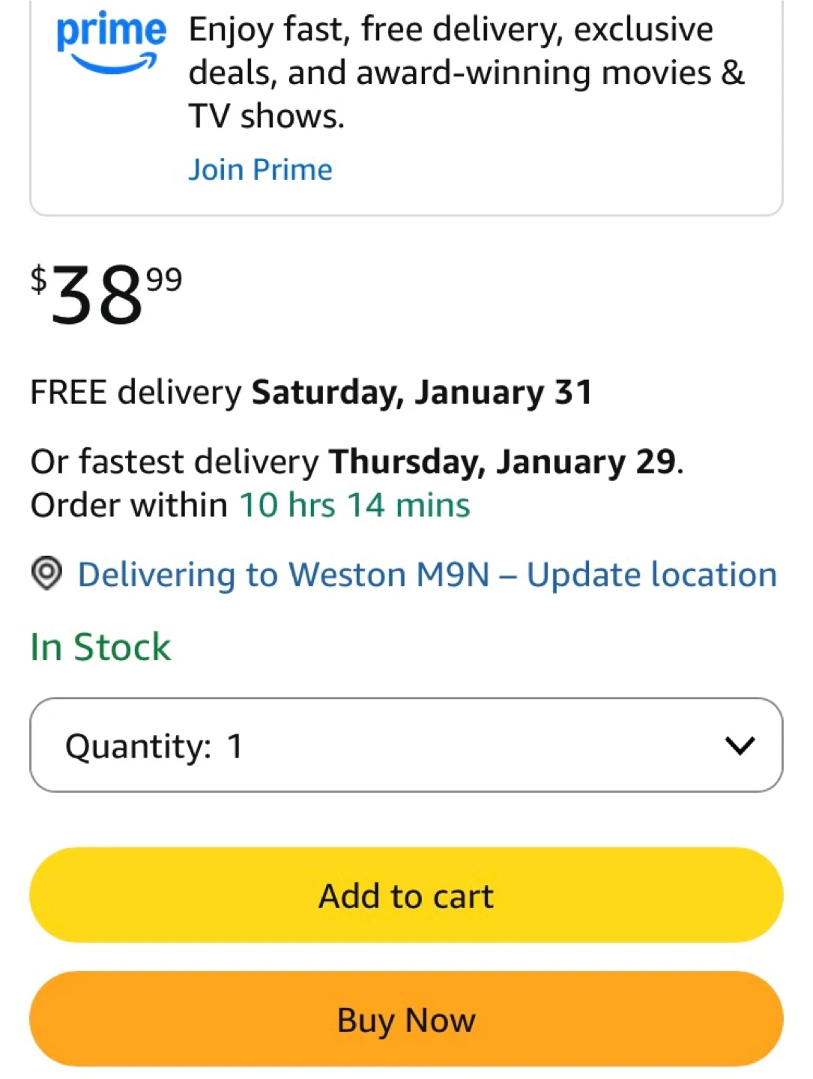Tap the "Thursday, January 29" fastest date
813x1079 pixels.
click(x=503, y=462)
